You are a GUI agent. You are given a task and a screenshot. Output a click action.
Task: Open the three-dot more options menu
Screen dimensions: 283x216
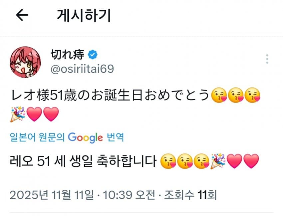[267, 59]
